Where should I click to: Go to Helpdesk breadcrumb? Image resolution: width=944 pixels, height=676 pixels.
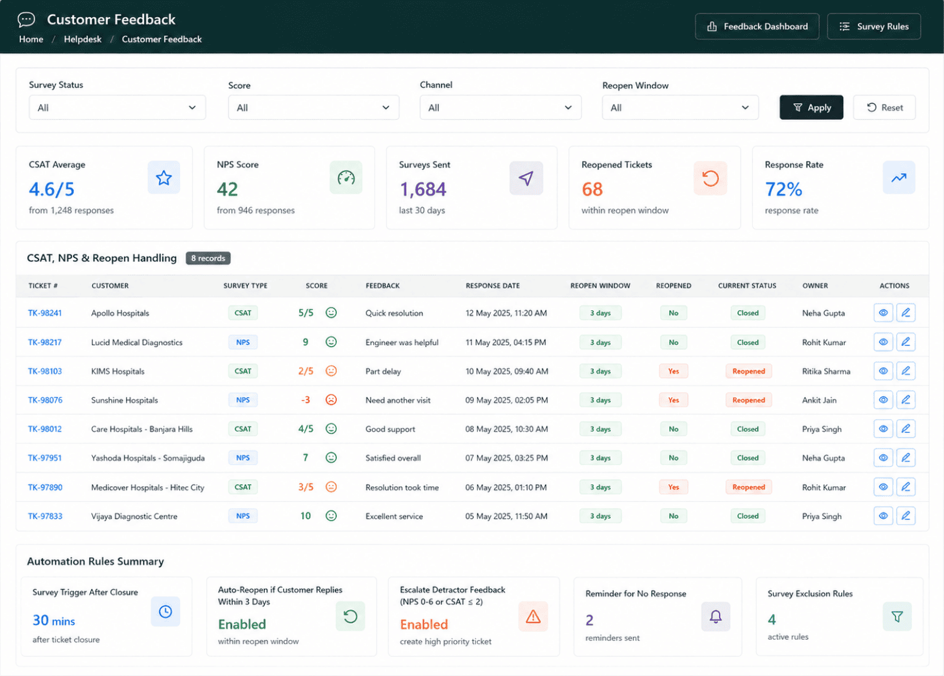(x=83, y=39)
